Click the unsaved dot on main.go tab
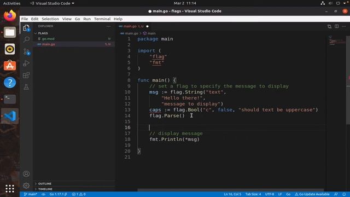350x197 pixels. (x=147, y=26)
